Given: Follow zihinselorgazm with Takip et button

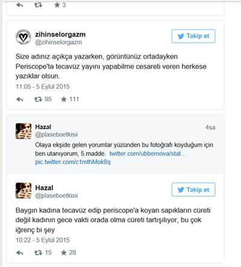Looking at the screenshot, I should 193,36.
